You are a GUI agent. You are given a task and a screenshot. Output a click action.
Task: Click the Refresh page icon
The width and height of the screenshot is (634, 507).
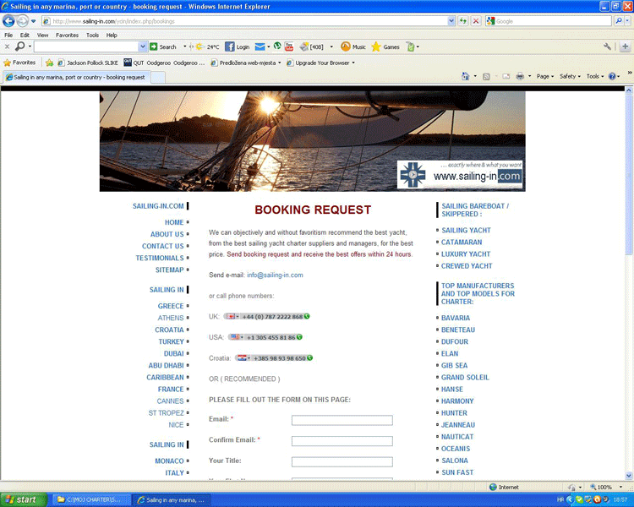[463, 21]
